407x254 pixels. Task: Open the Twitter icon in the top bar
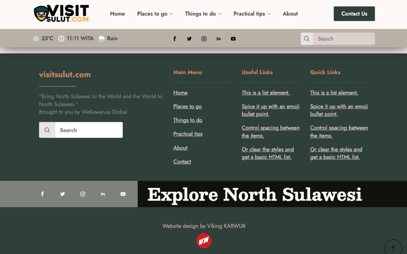[189, 39]
